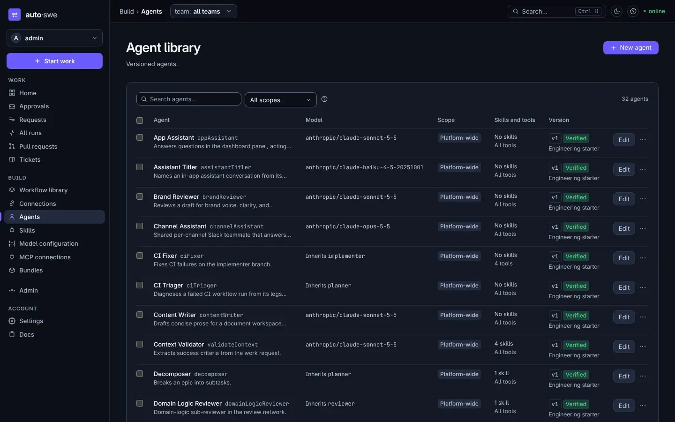Click the Start work button
The image size is (675, 422).
pos(54,61)
